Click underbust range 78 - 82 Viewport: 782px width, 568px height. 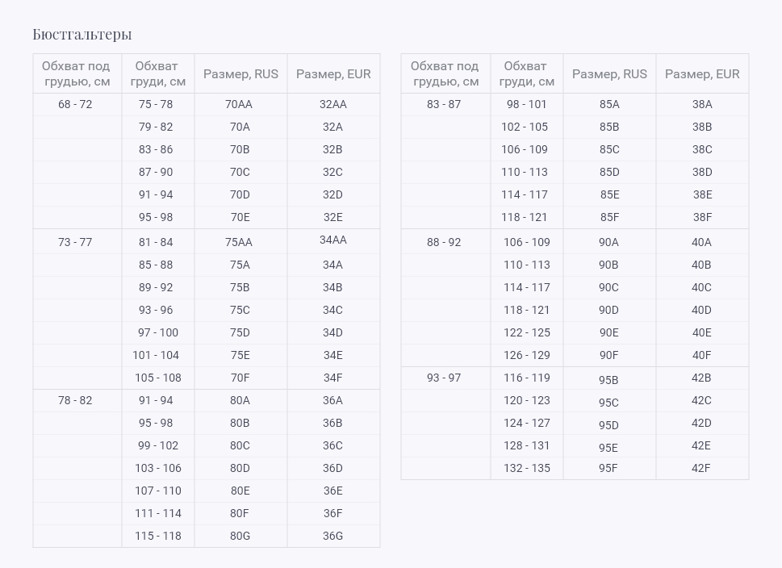coord(75,400)
